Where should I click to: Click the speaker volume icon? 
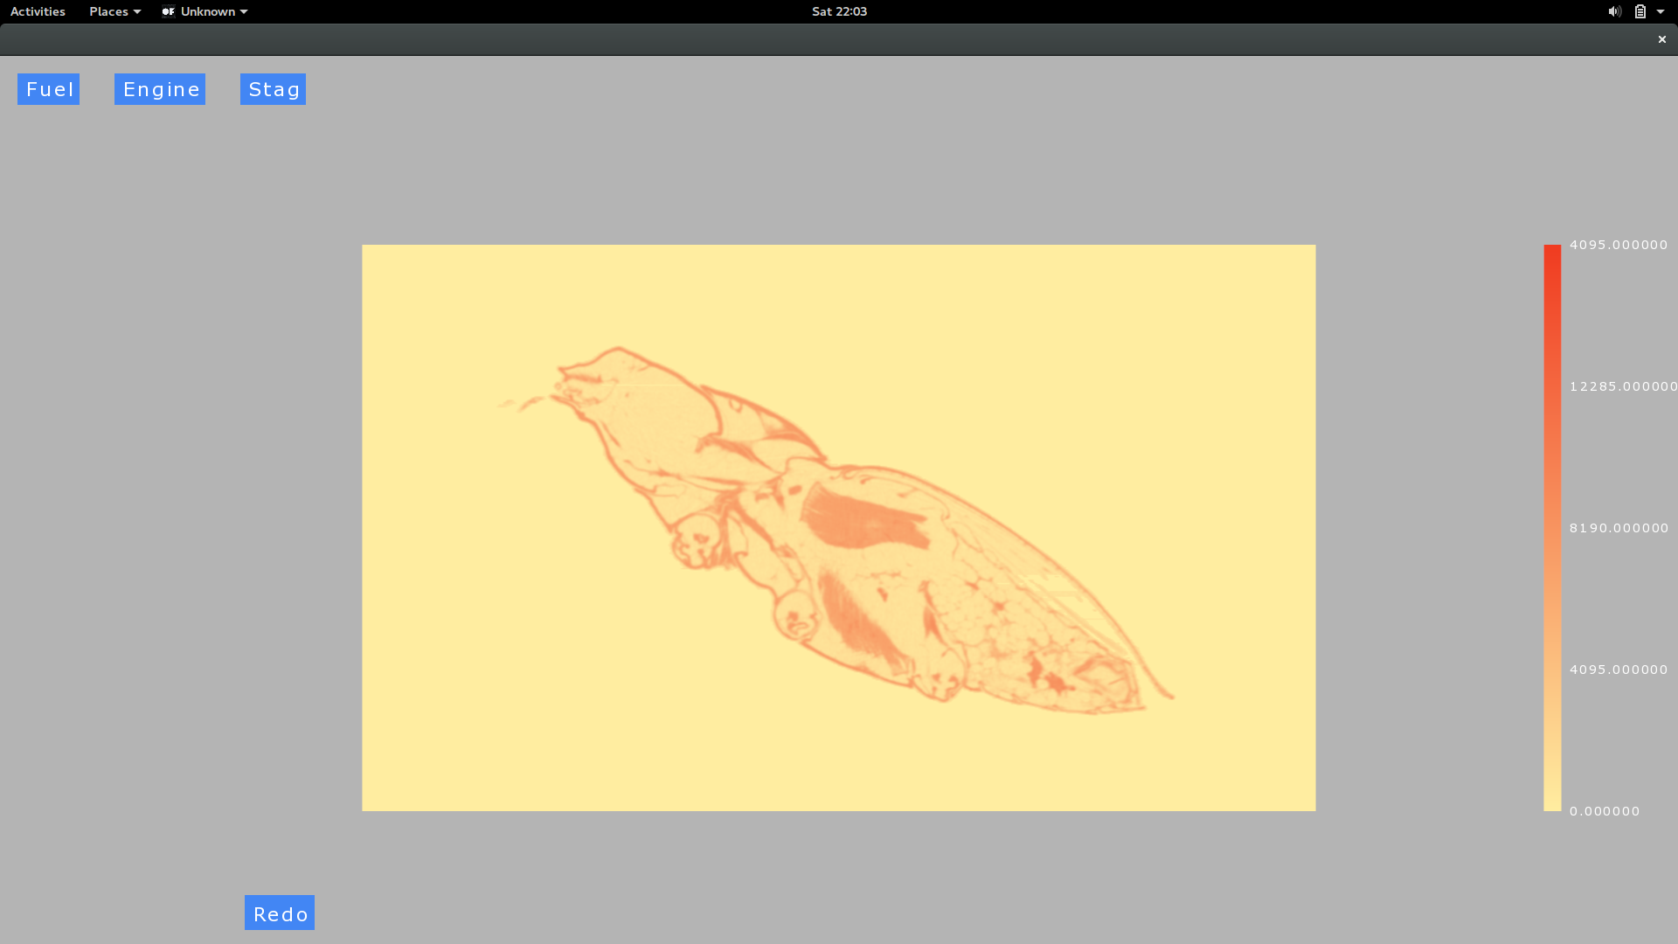pos(1614,11)
